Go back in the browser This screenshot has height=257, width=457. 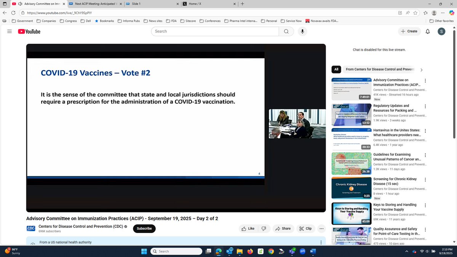click(x=5, y=13)
